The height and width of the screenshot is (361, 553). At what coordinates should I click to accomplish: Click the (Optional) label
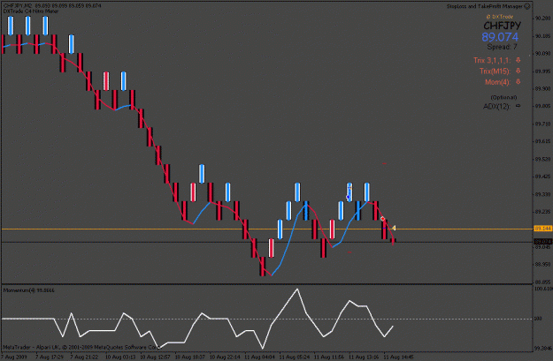point(503,97)
